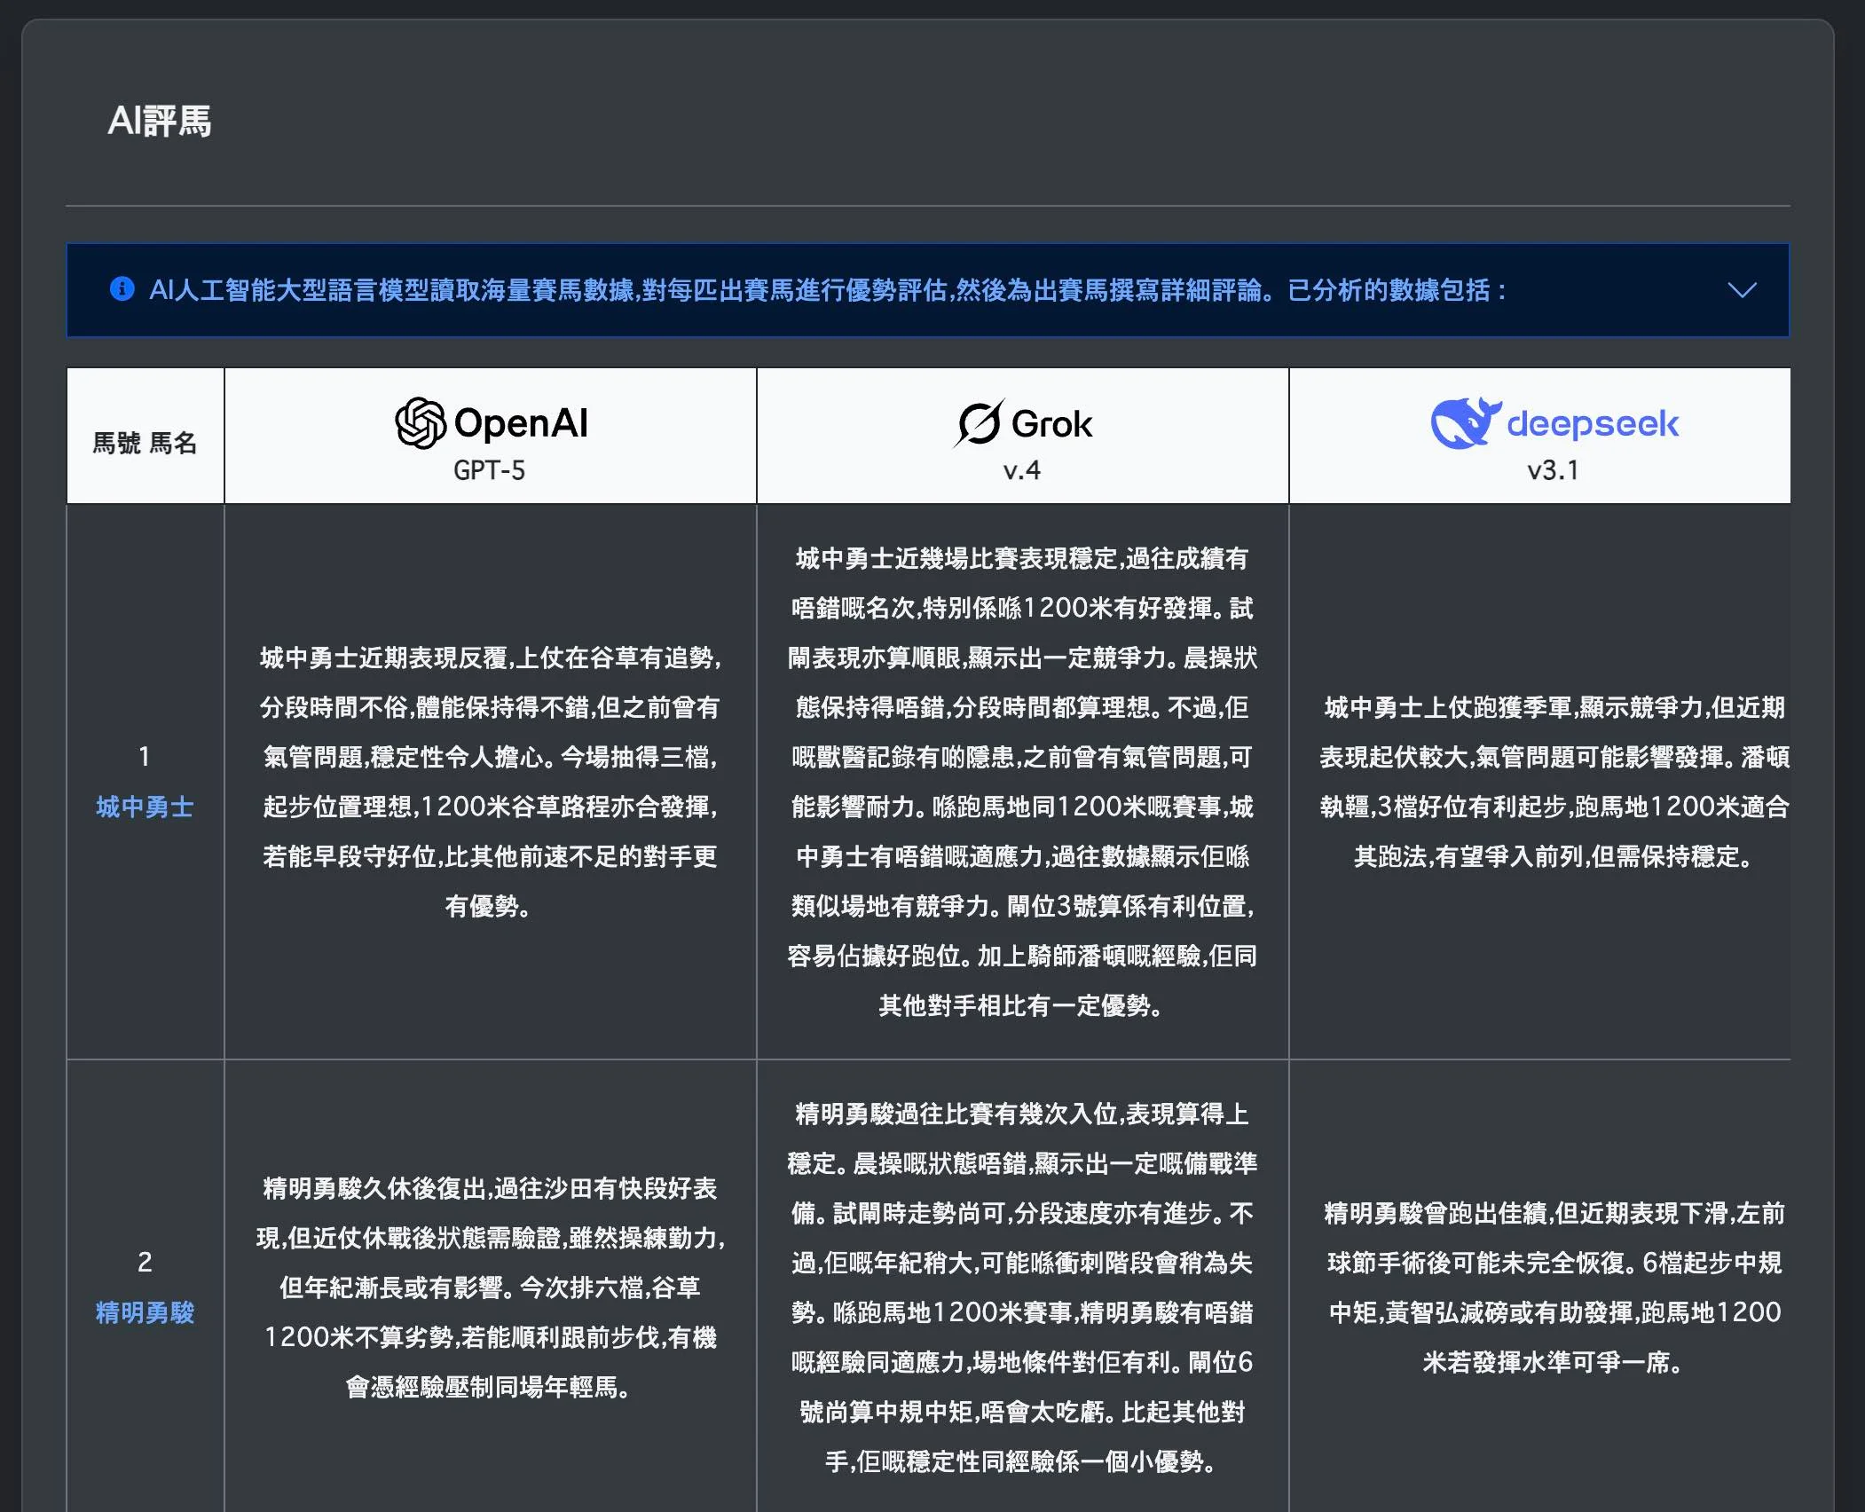Click DeepSeek comment for 精明勇駿
Screen dimensions: 1865x1512
pyautogui.click(x=1553, y=1288)
